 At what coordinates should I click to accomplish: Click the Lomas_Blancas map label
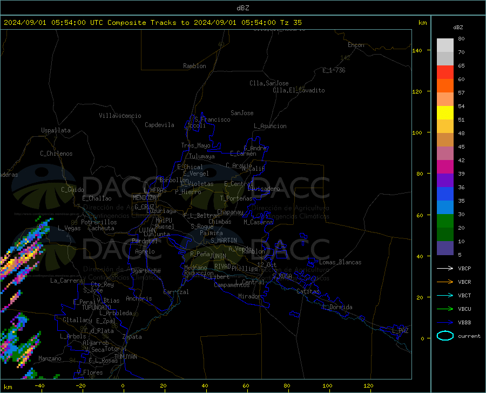point(340,262)
